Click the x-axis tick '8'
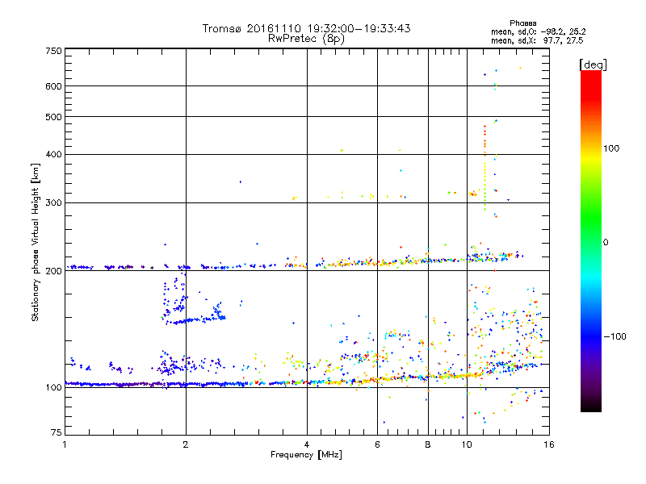The width and height of the screenshot is (646, 484). pos(428,444)
